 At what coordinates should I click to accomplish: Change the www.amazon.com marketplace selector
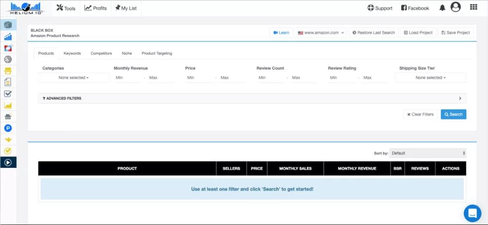[x=321, y=32]
